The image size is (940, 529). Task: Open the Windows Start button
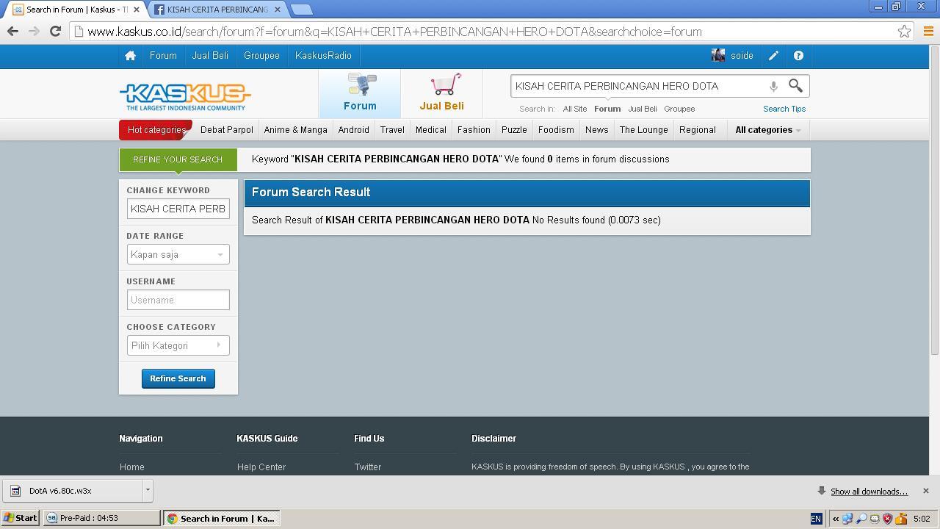coord(20,518)
